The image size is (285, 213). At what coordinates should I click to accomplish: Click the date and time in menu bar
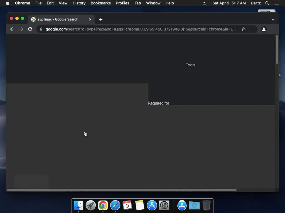(229, 3)
